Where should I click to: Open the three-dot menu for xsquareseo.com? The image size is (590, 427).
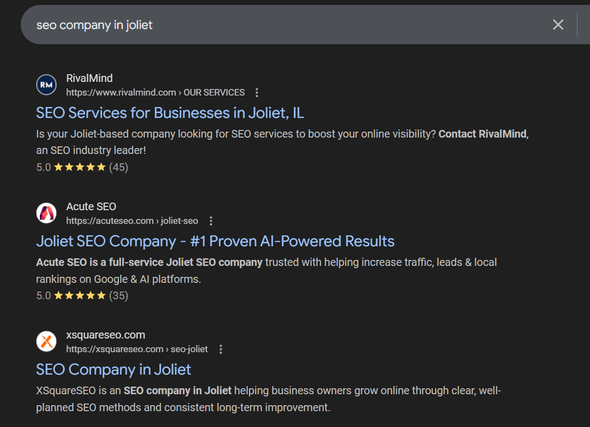220,349
